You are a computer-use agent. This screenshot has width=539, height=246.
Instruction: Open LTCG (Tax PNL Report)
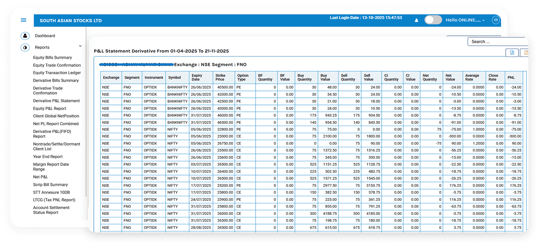click(54, 200)
